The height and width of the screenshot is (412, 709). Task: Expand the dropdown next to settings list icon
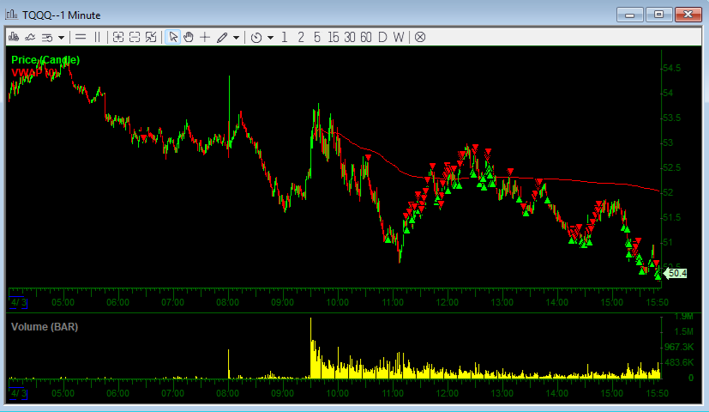[61, 38]
